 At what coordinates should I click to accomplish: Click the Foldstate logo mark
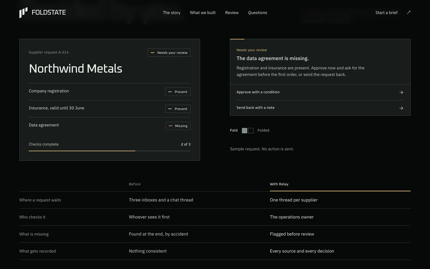pos(23,13)
